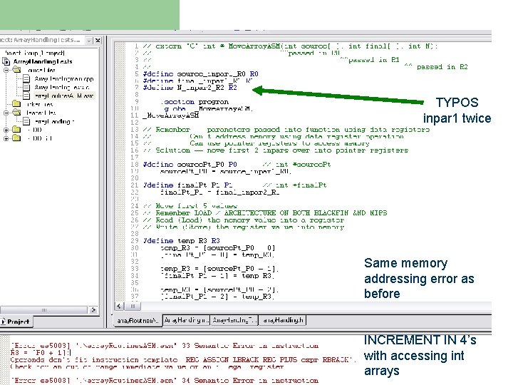
Task: Collapse the Header Files folder node
Action: tap(6, 113)
